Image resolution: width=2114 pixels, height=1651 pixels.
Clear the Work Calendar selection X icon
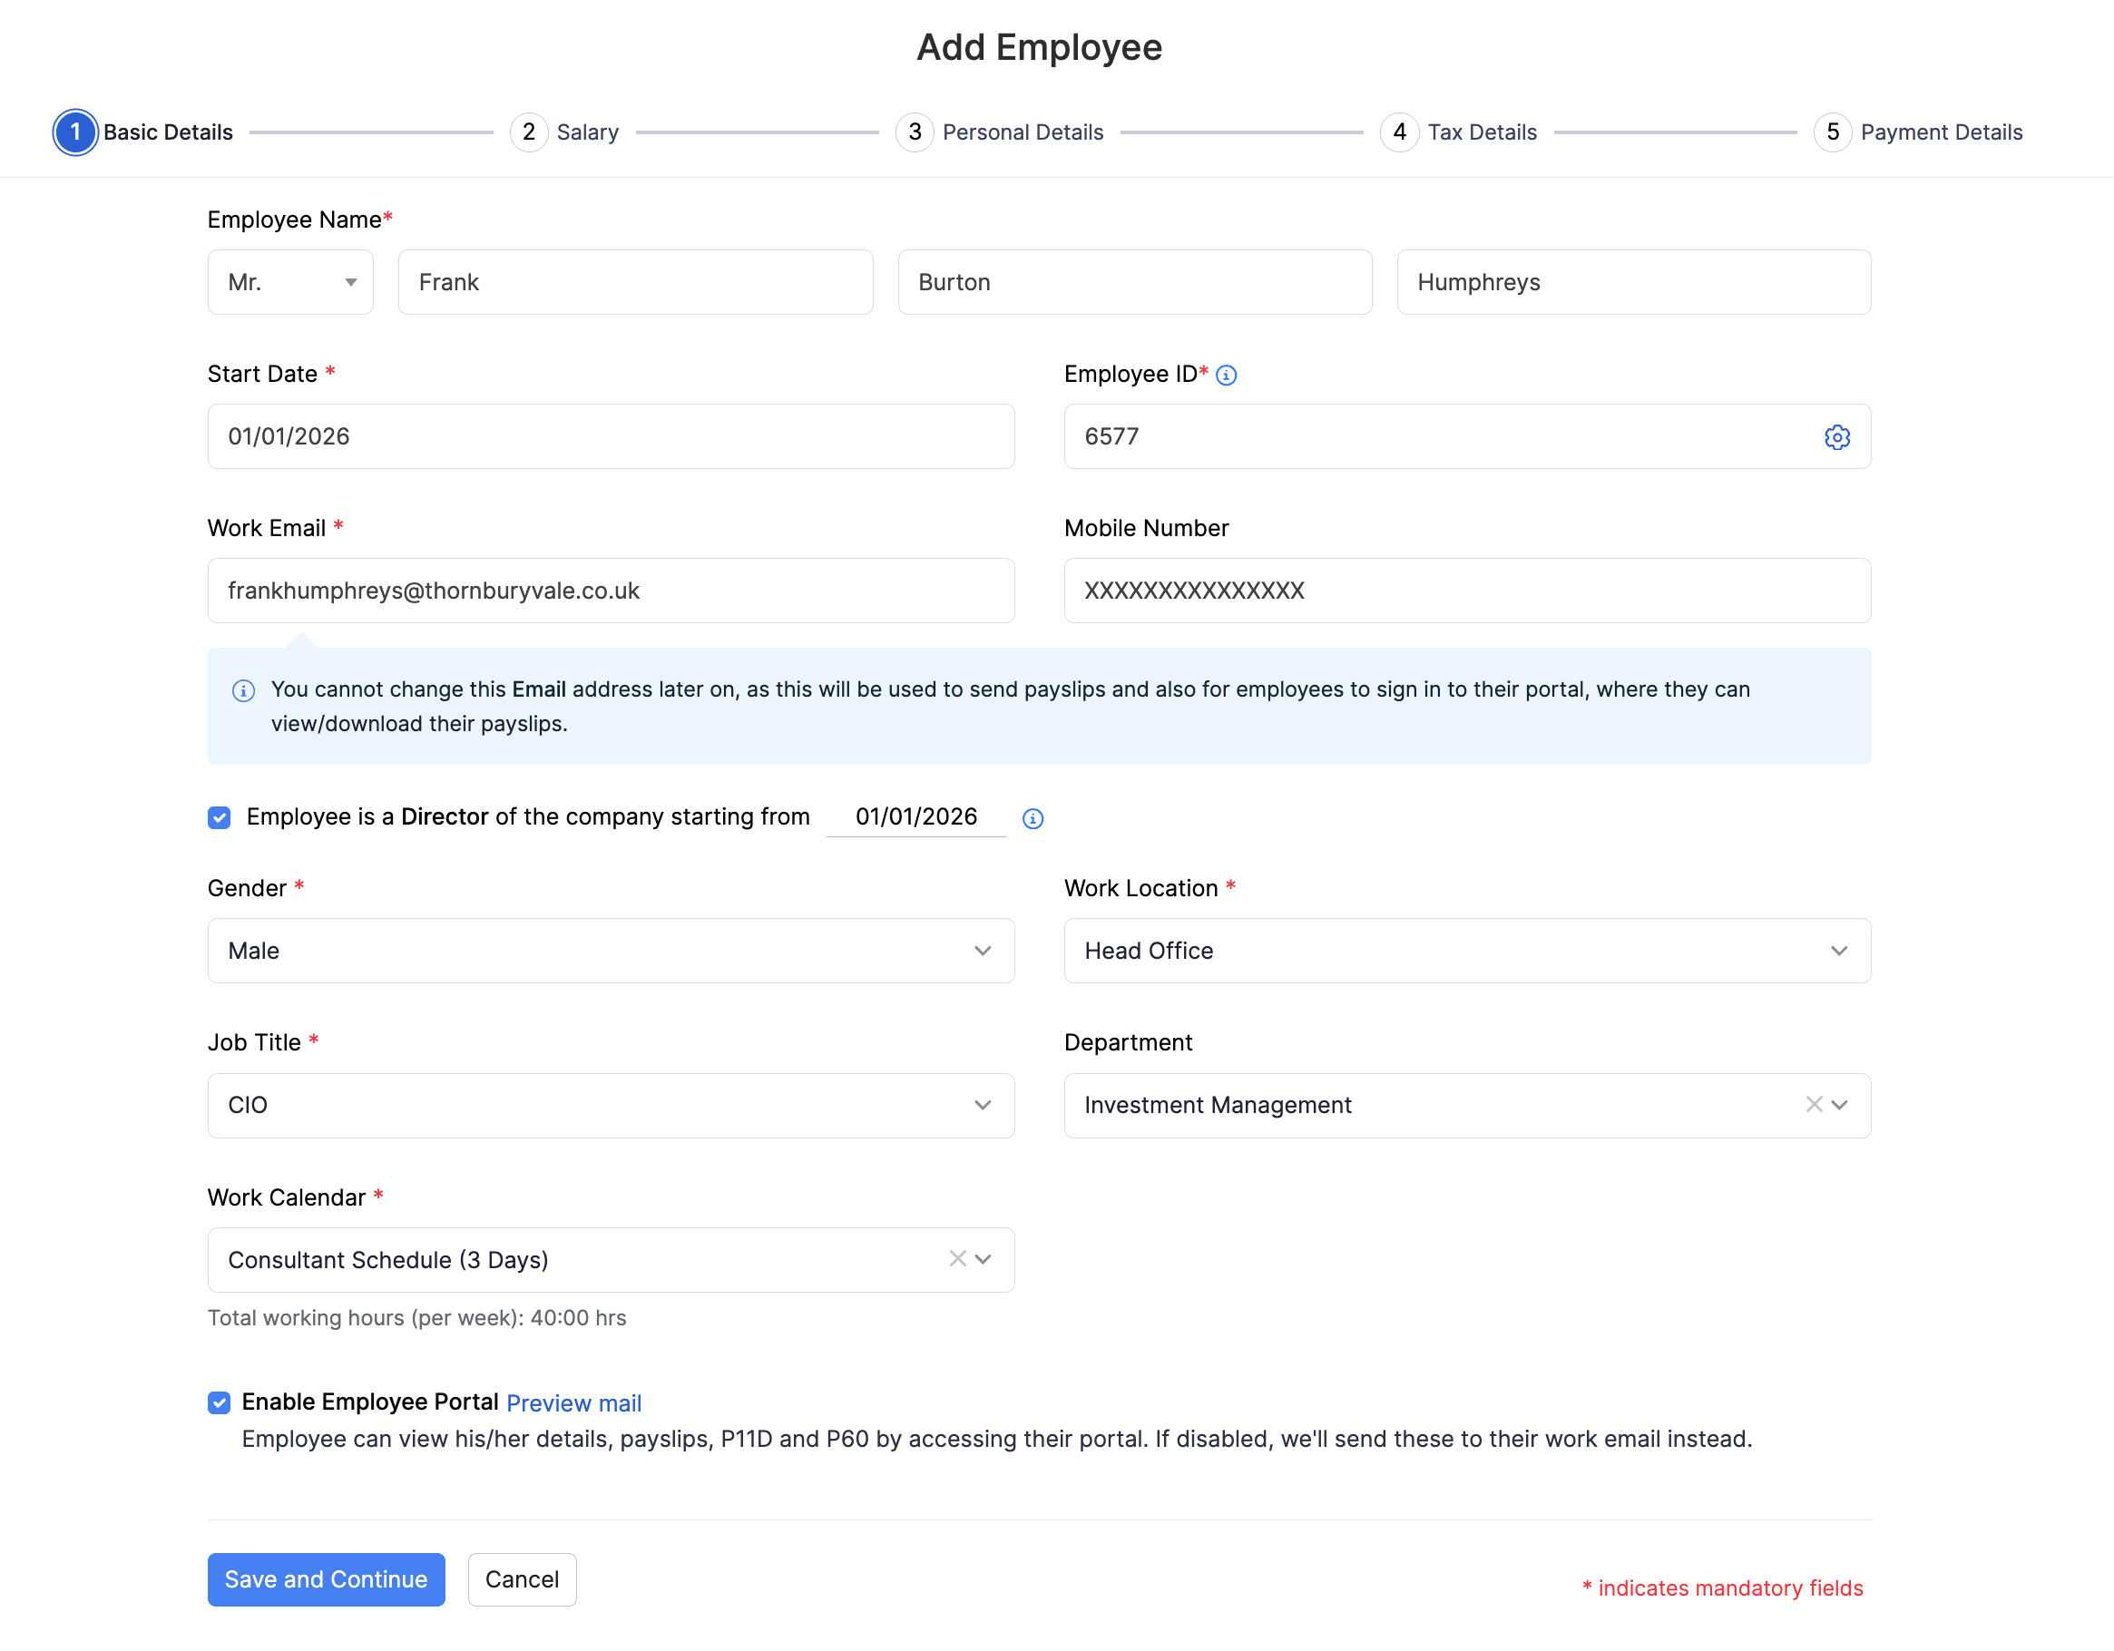click(x=956, y=1258)
